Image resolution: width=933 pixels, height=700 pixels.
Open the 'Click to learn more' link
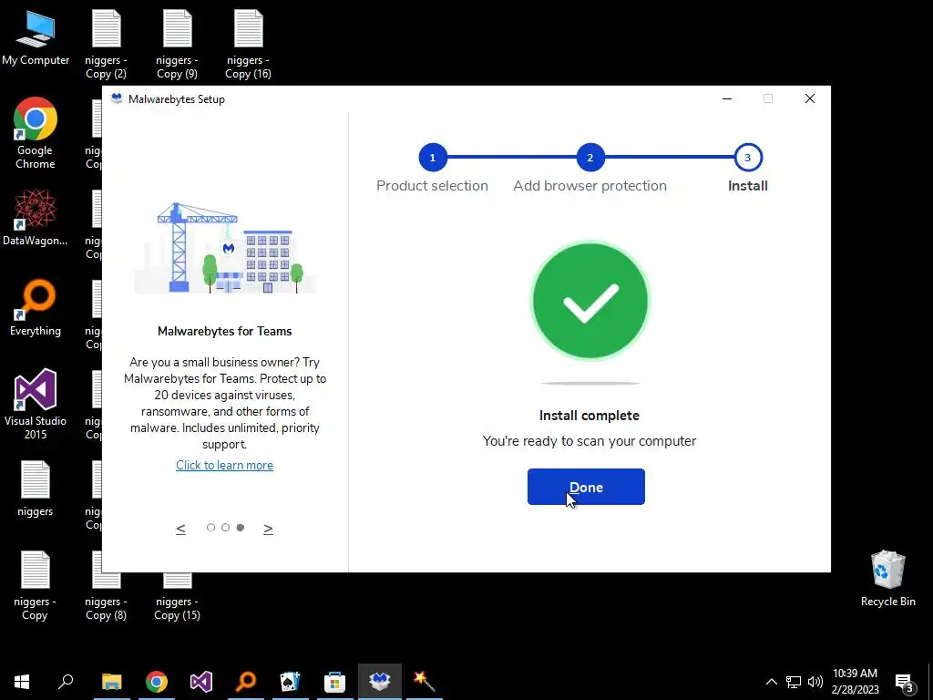pyautogui.click(x=224, y=465)
